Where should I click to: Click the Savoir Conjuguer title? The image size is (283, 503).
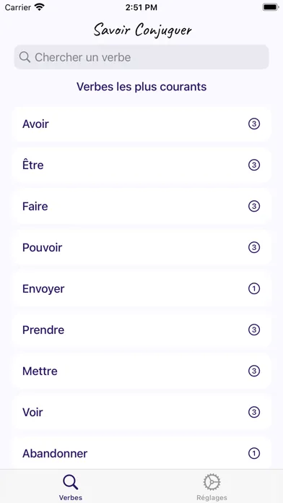click(143, 31)
